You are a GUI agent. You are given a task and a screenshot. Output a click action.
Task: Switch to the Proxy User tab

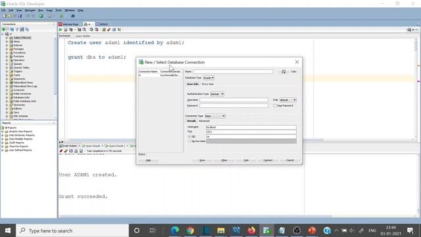coord(208,84)
